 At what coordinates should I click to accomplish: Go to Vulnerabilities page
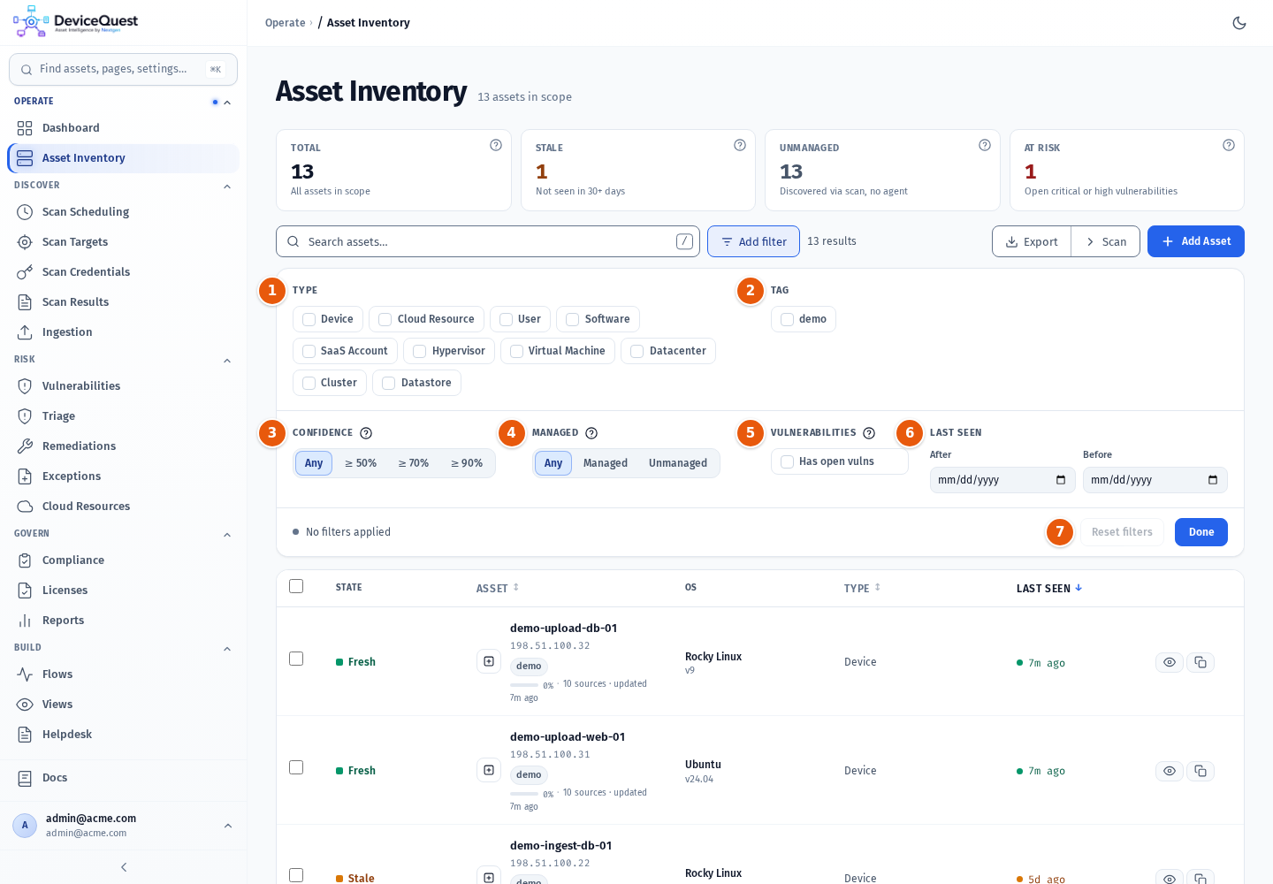[123, 386]
